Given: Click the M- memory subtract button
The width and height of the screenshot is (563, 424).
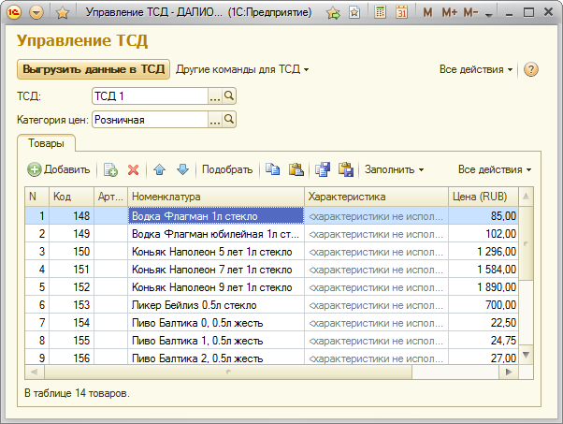Looking at the screenshot, I should pos(470,13).
